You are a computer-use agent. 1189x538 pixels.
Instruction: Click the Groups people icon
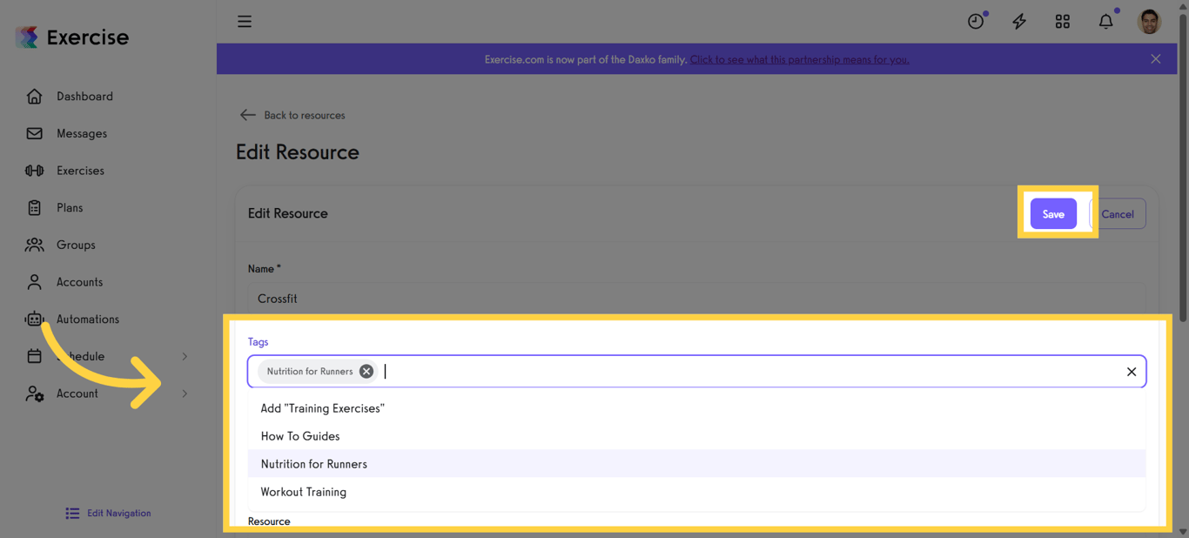click(34, 245)
